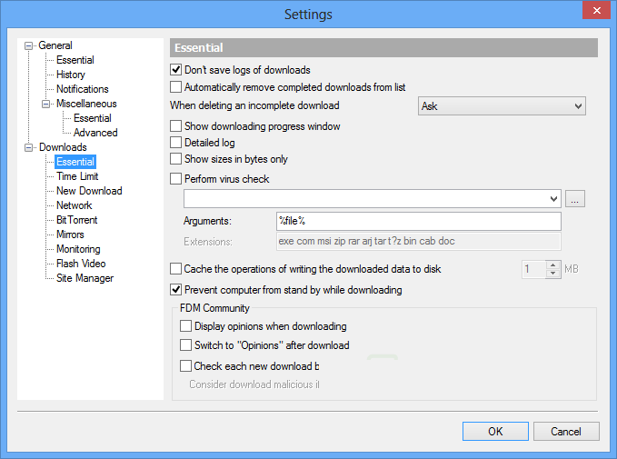617x459 pixels.
Task: Open the incomplete download action dropdown
Action: pyautogui.click(x=502, y=106)
